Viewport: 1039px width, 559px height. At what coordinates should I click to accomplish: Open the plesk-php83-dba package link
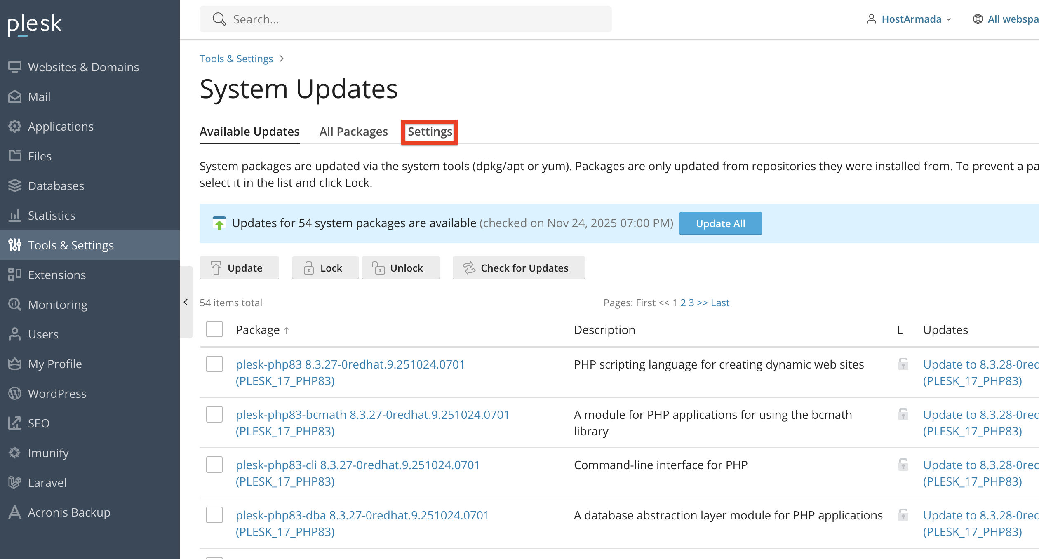point(362,524)
